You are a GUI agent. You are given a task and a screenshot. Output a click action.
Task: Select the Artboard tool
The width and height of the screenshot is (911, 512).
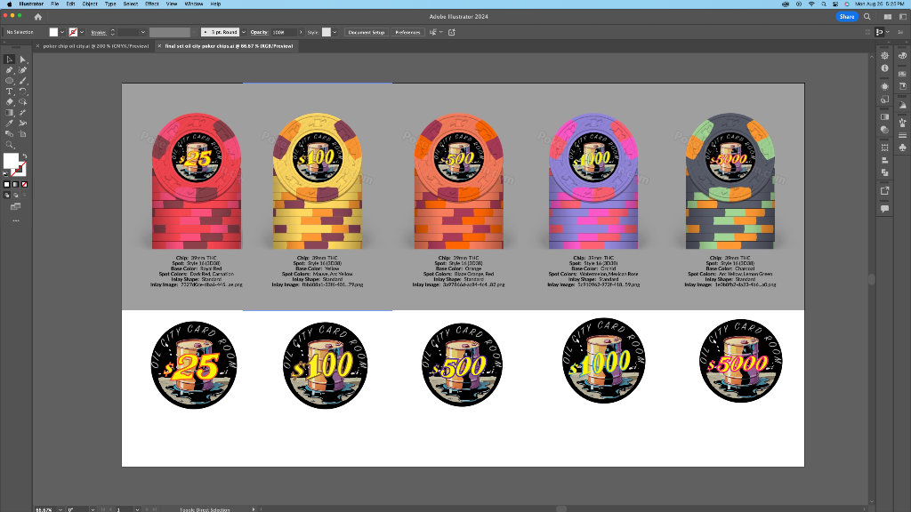(23, 133)
